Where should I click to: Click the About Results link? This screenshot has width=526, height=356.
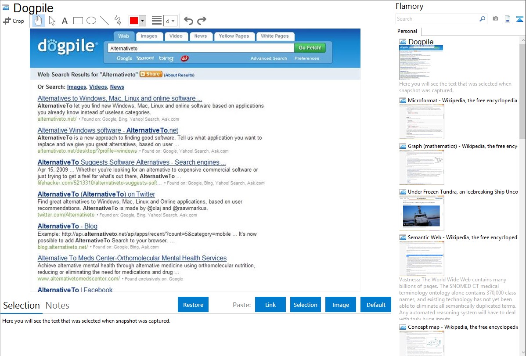click(x=179, y=75)
